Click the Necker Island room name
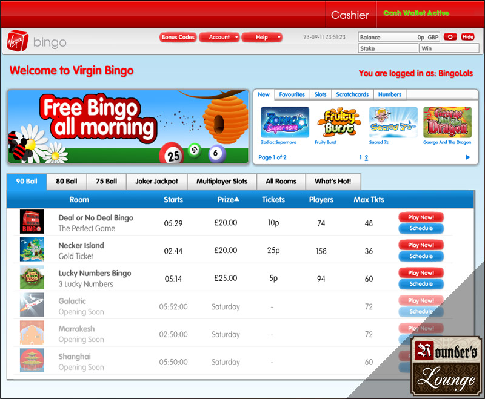Image resolution: width=485 pixels, height=399 pixels. [x=81, y=245]
